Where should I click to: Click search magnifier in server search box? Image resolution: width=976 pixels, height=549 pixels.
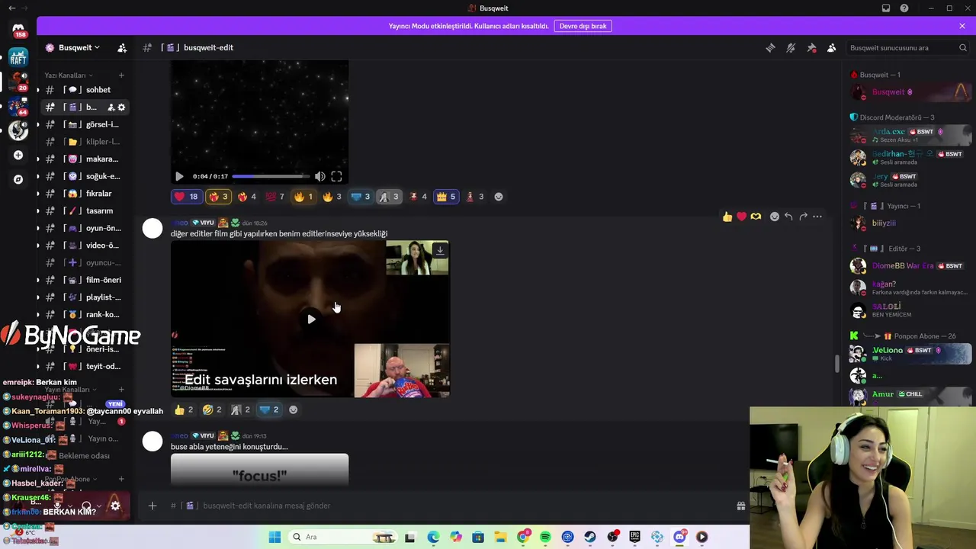963,47
